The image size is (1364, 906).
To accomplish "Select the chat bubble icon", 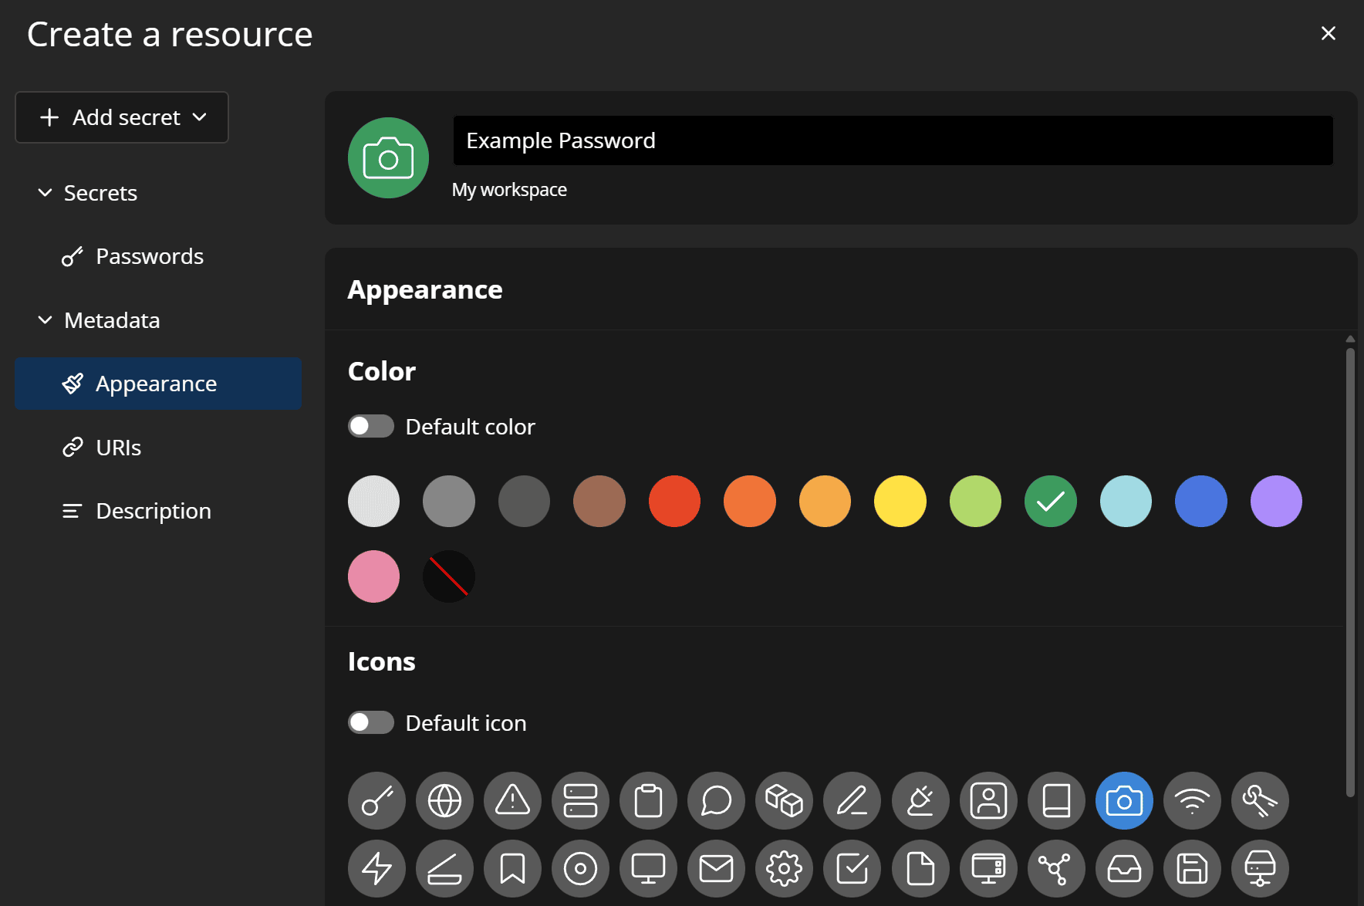I will 716,800.
